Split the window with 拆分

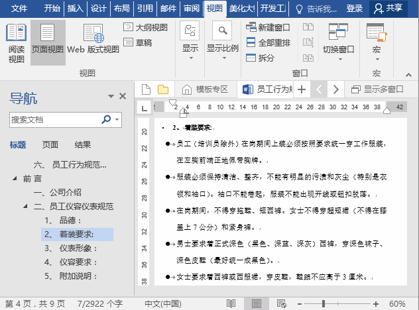coord(251,58)
